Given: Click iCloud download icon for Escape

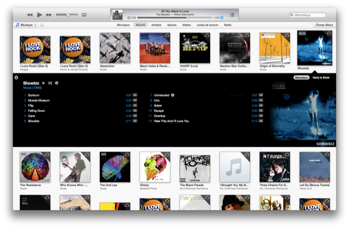Looking at the screenshot, I should (261, 111).
